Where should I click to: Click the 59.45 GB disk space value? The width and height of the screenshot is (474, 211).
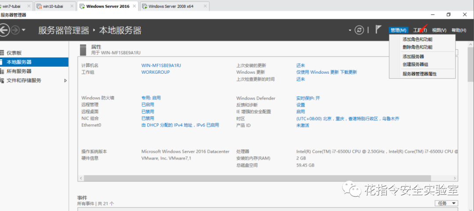(305, 165)
